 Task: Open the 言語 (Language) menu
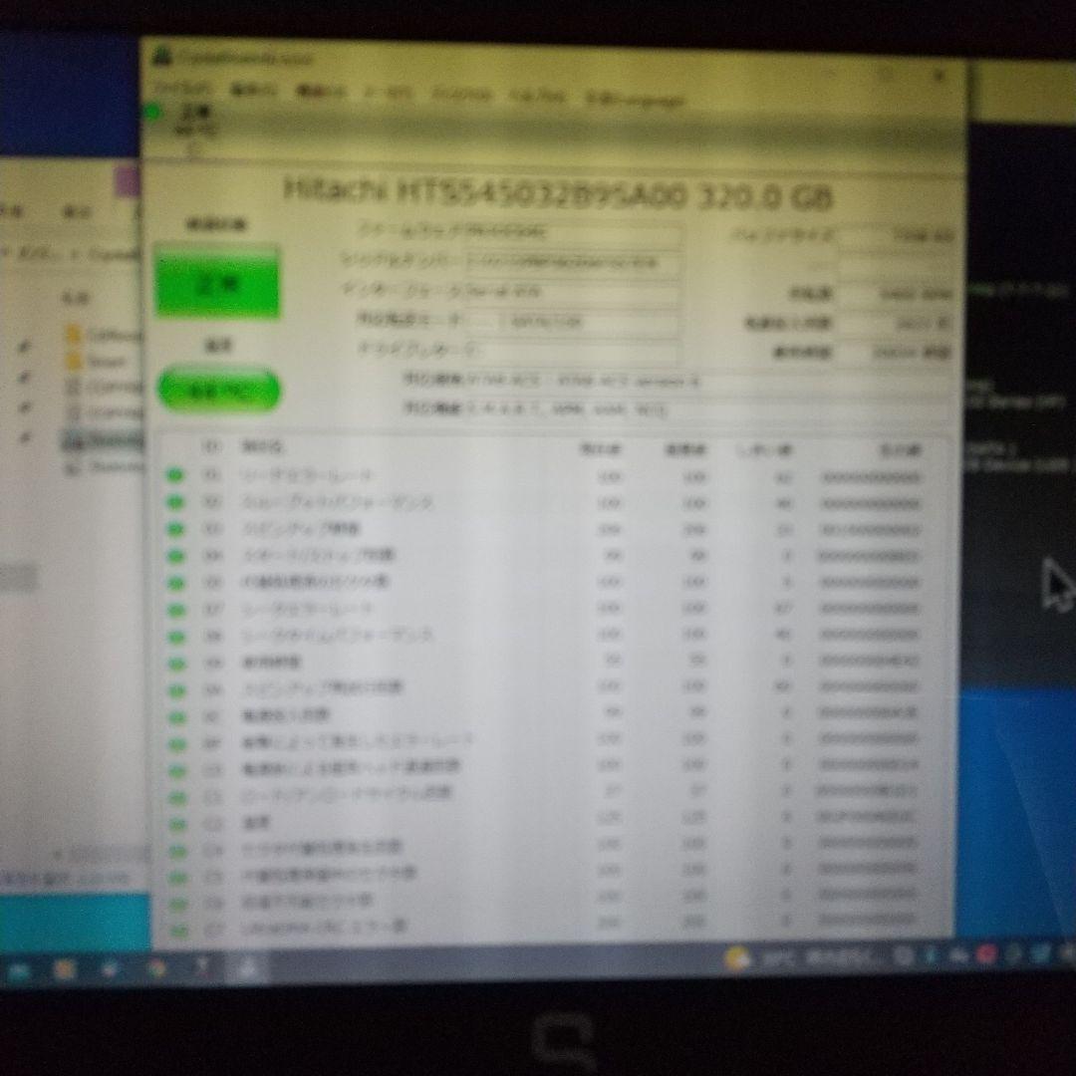pyautogui.click(x=635, y=98)
